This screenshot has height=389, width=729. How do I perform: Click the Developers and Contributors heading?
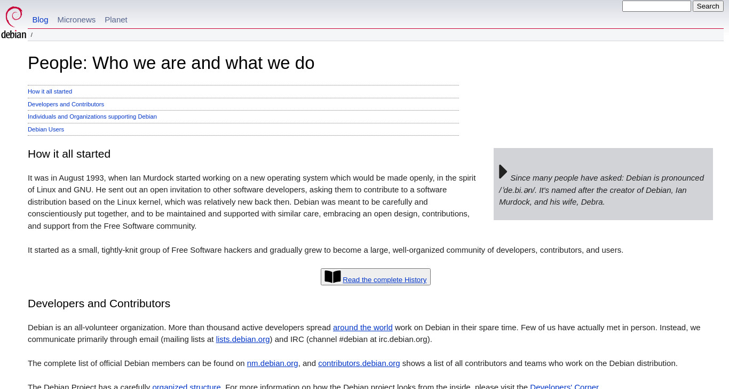99,304
